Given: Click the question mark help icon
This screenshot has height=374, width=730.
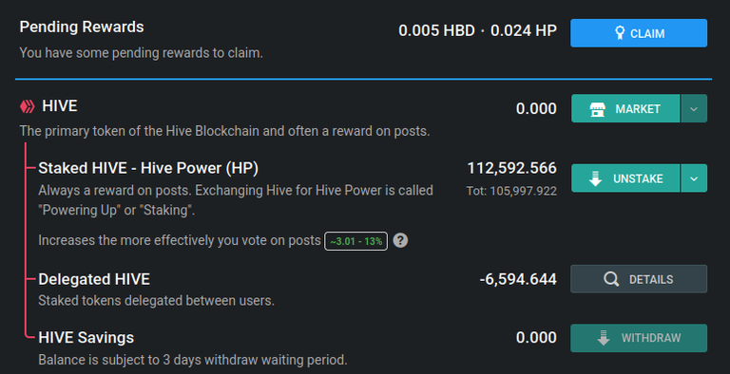Looking at the screenshot, I should (x=400, y=240).
